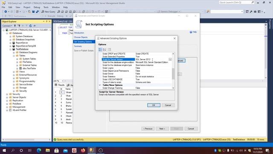273x154 pixels.
Task: Click the Next button in wizard
Action: tap(162, 129)
